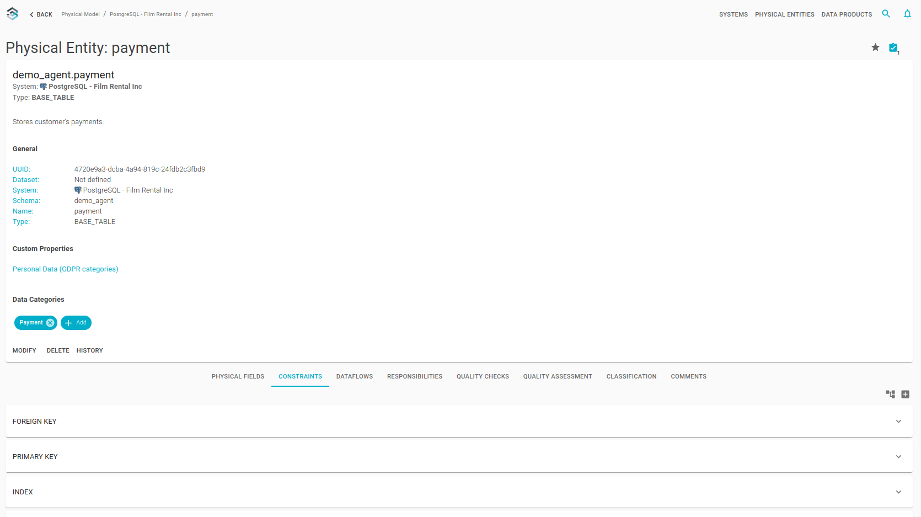The image size is (921, 517).
Task: Navigate to DATA PRODUCTS menu
Action: point(847,14)
